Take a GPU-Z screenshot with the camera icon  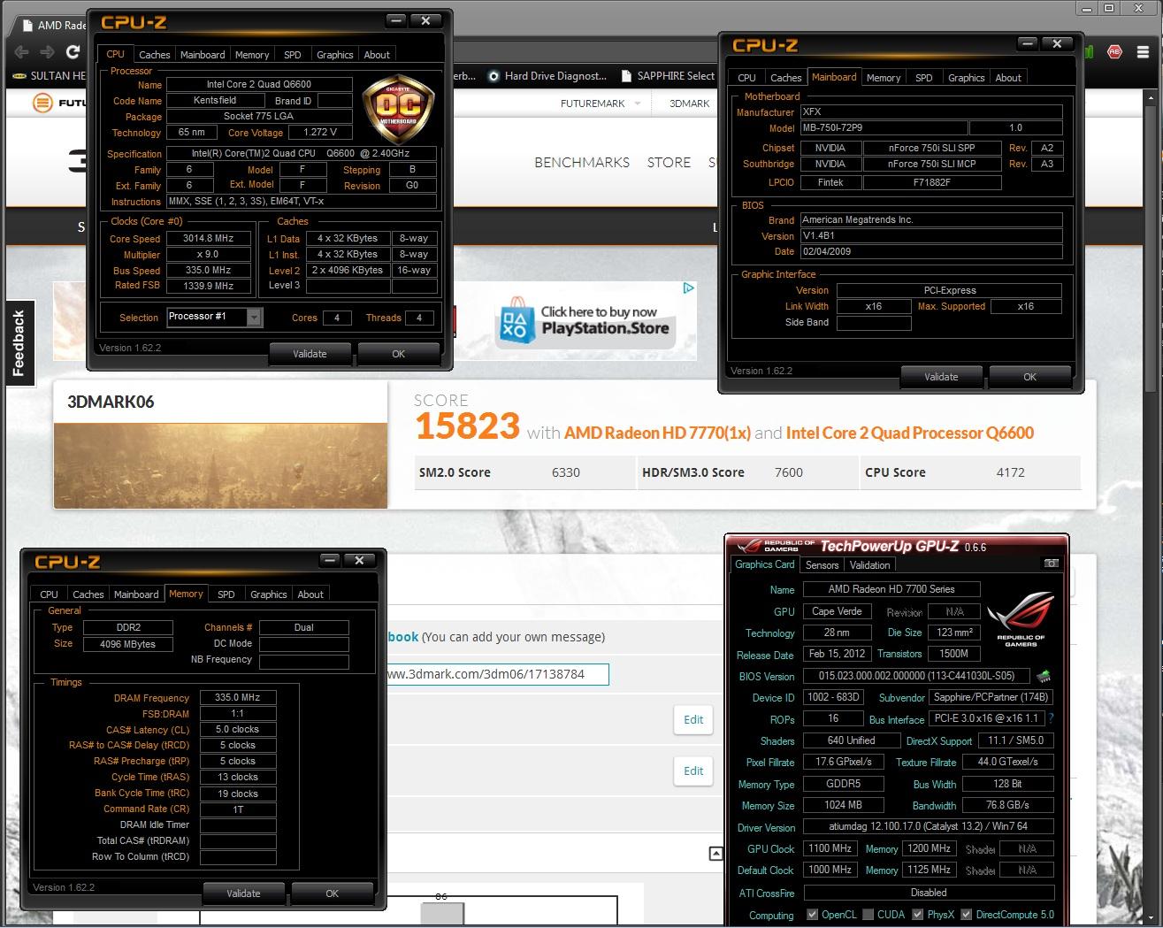point(1051,563)
